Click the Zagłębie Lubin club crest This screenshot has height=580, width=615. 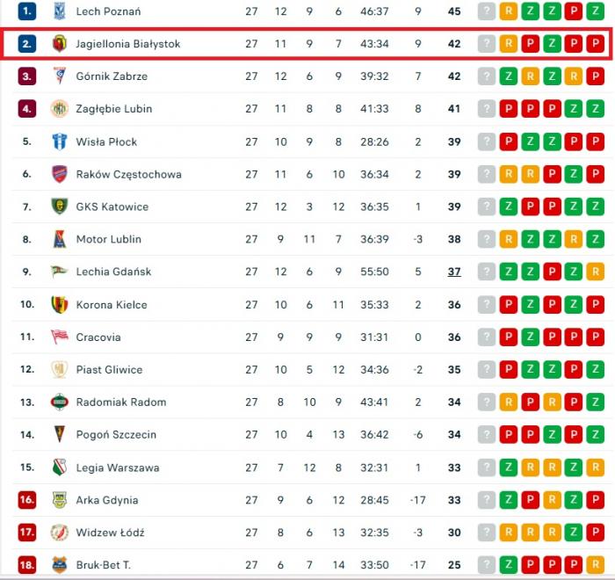point(60,109)
